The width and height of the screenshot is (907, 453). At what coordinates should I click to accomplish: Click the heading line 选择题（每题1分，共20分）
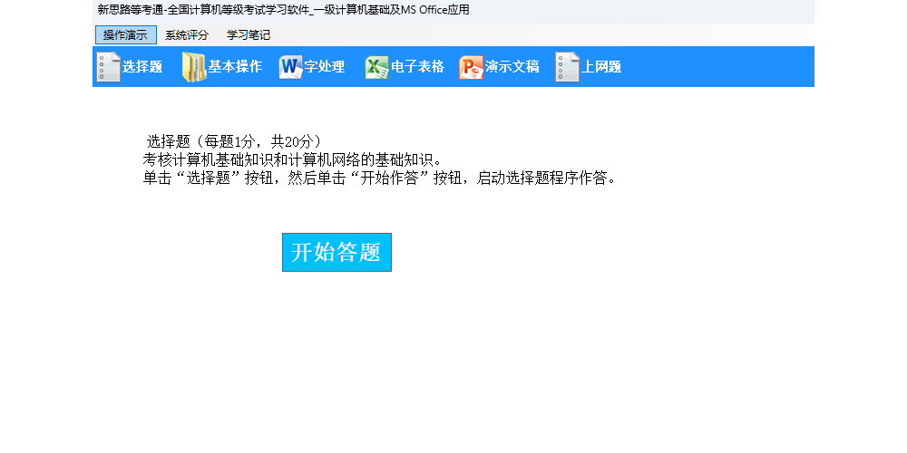point(234,141)
